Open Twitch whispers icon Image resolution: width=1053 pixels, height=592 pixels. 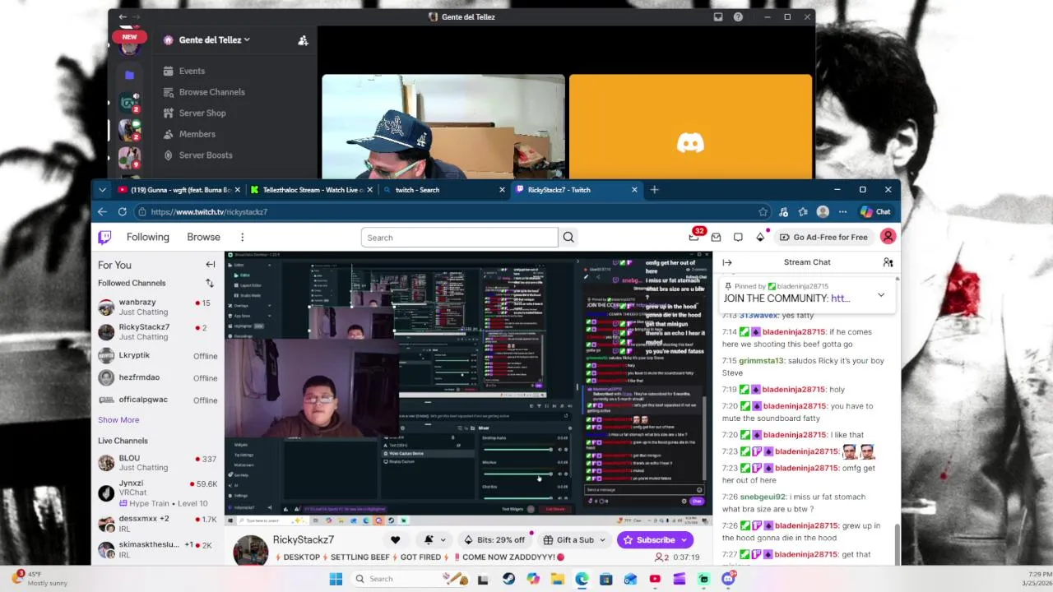tap(738, 237)
